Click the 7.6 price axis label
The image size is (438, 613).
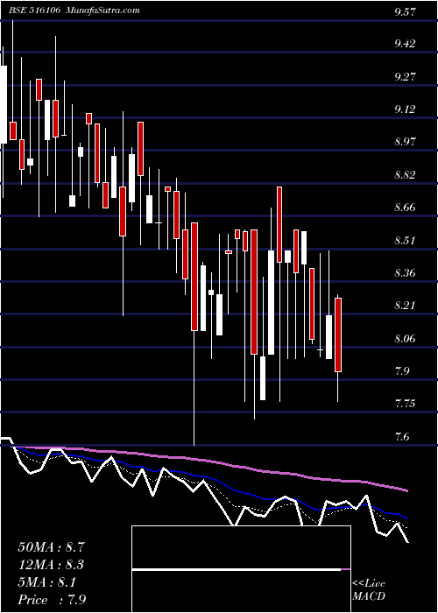[x=402, y=436]
